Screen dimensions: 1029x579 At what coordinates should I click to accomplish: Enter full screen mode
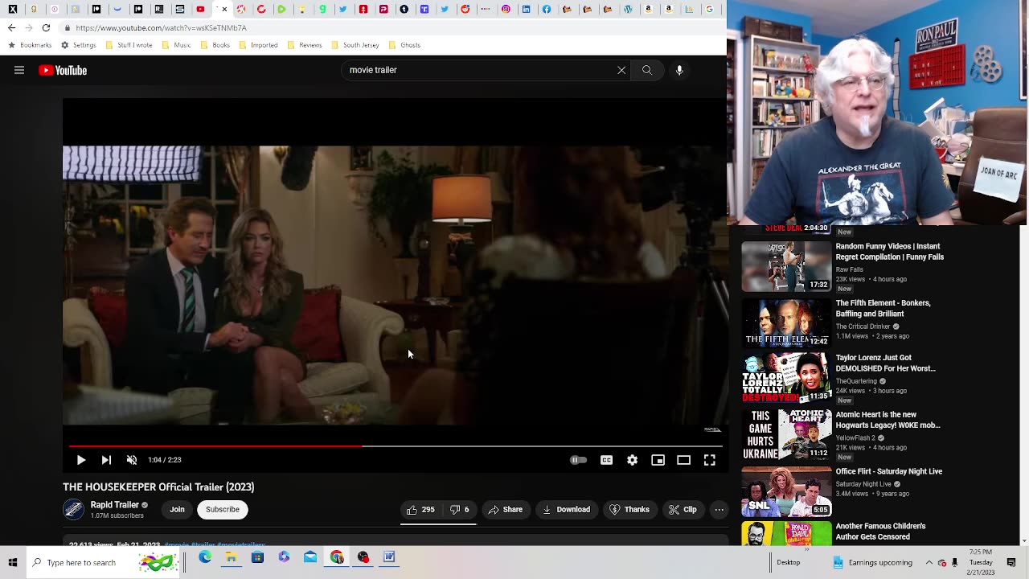tap(709, 460)
